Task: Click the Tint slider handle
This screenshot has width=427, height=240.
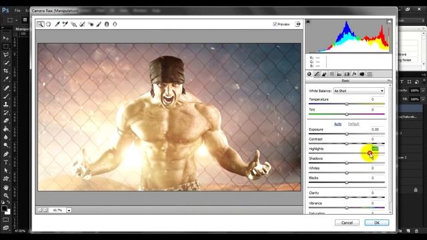Action: click(x=347, y=114)
